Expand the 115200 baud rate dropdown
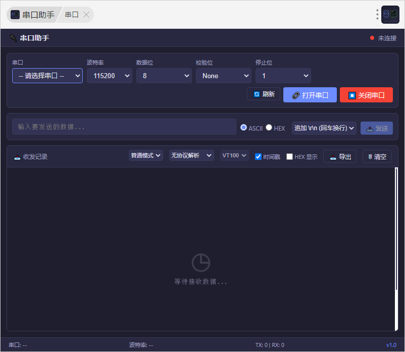The image size is (405, 352). (x=110, y=76)
